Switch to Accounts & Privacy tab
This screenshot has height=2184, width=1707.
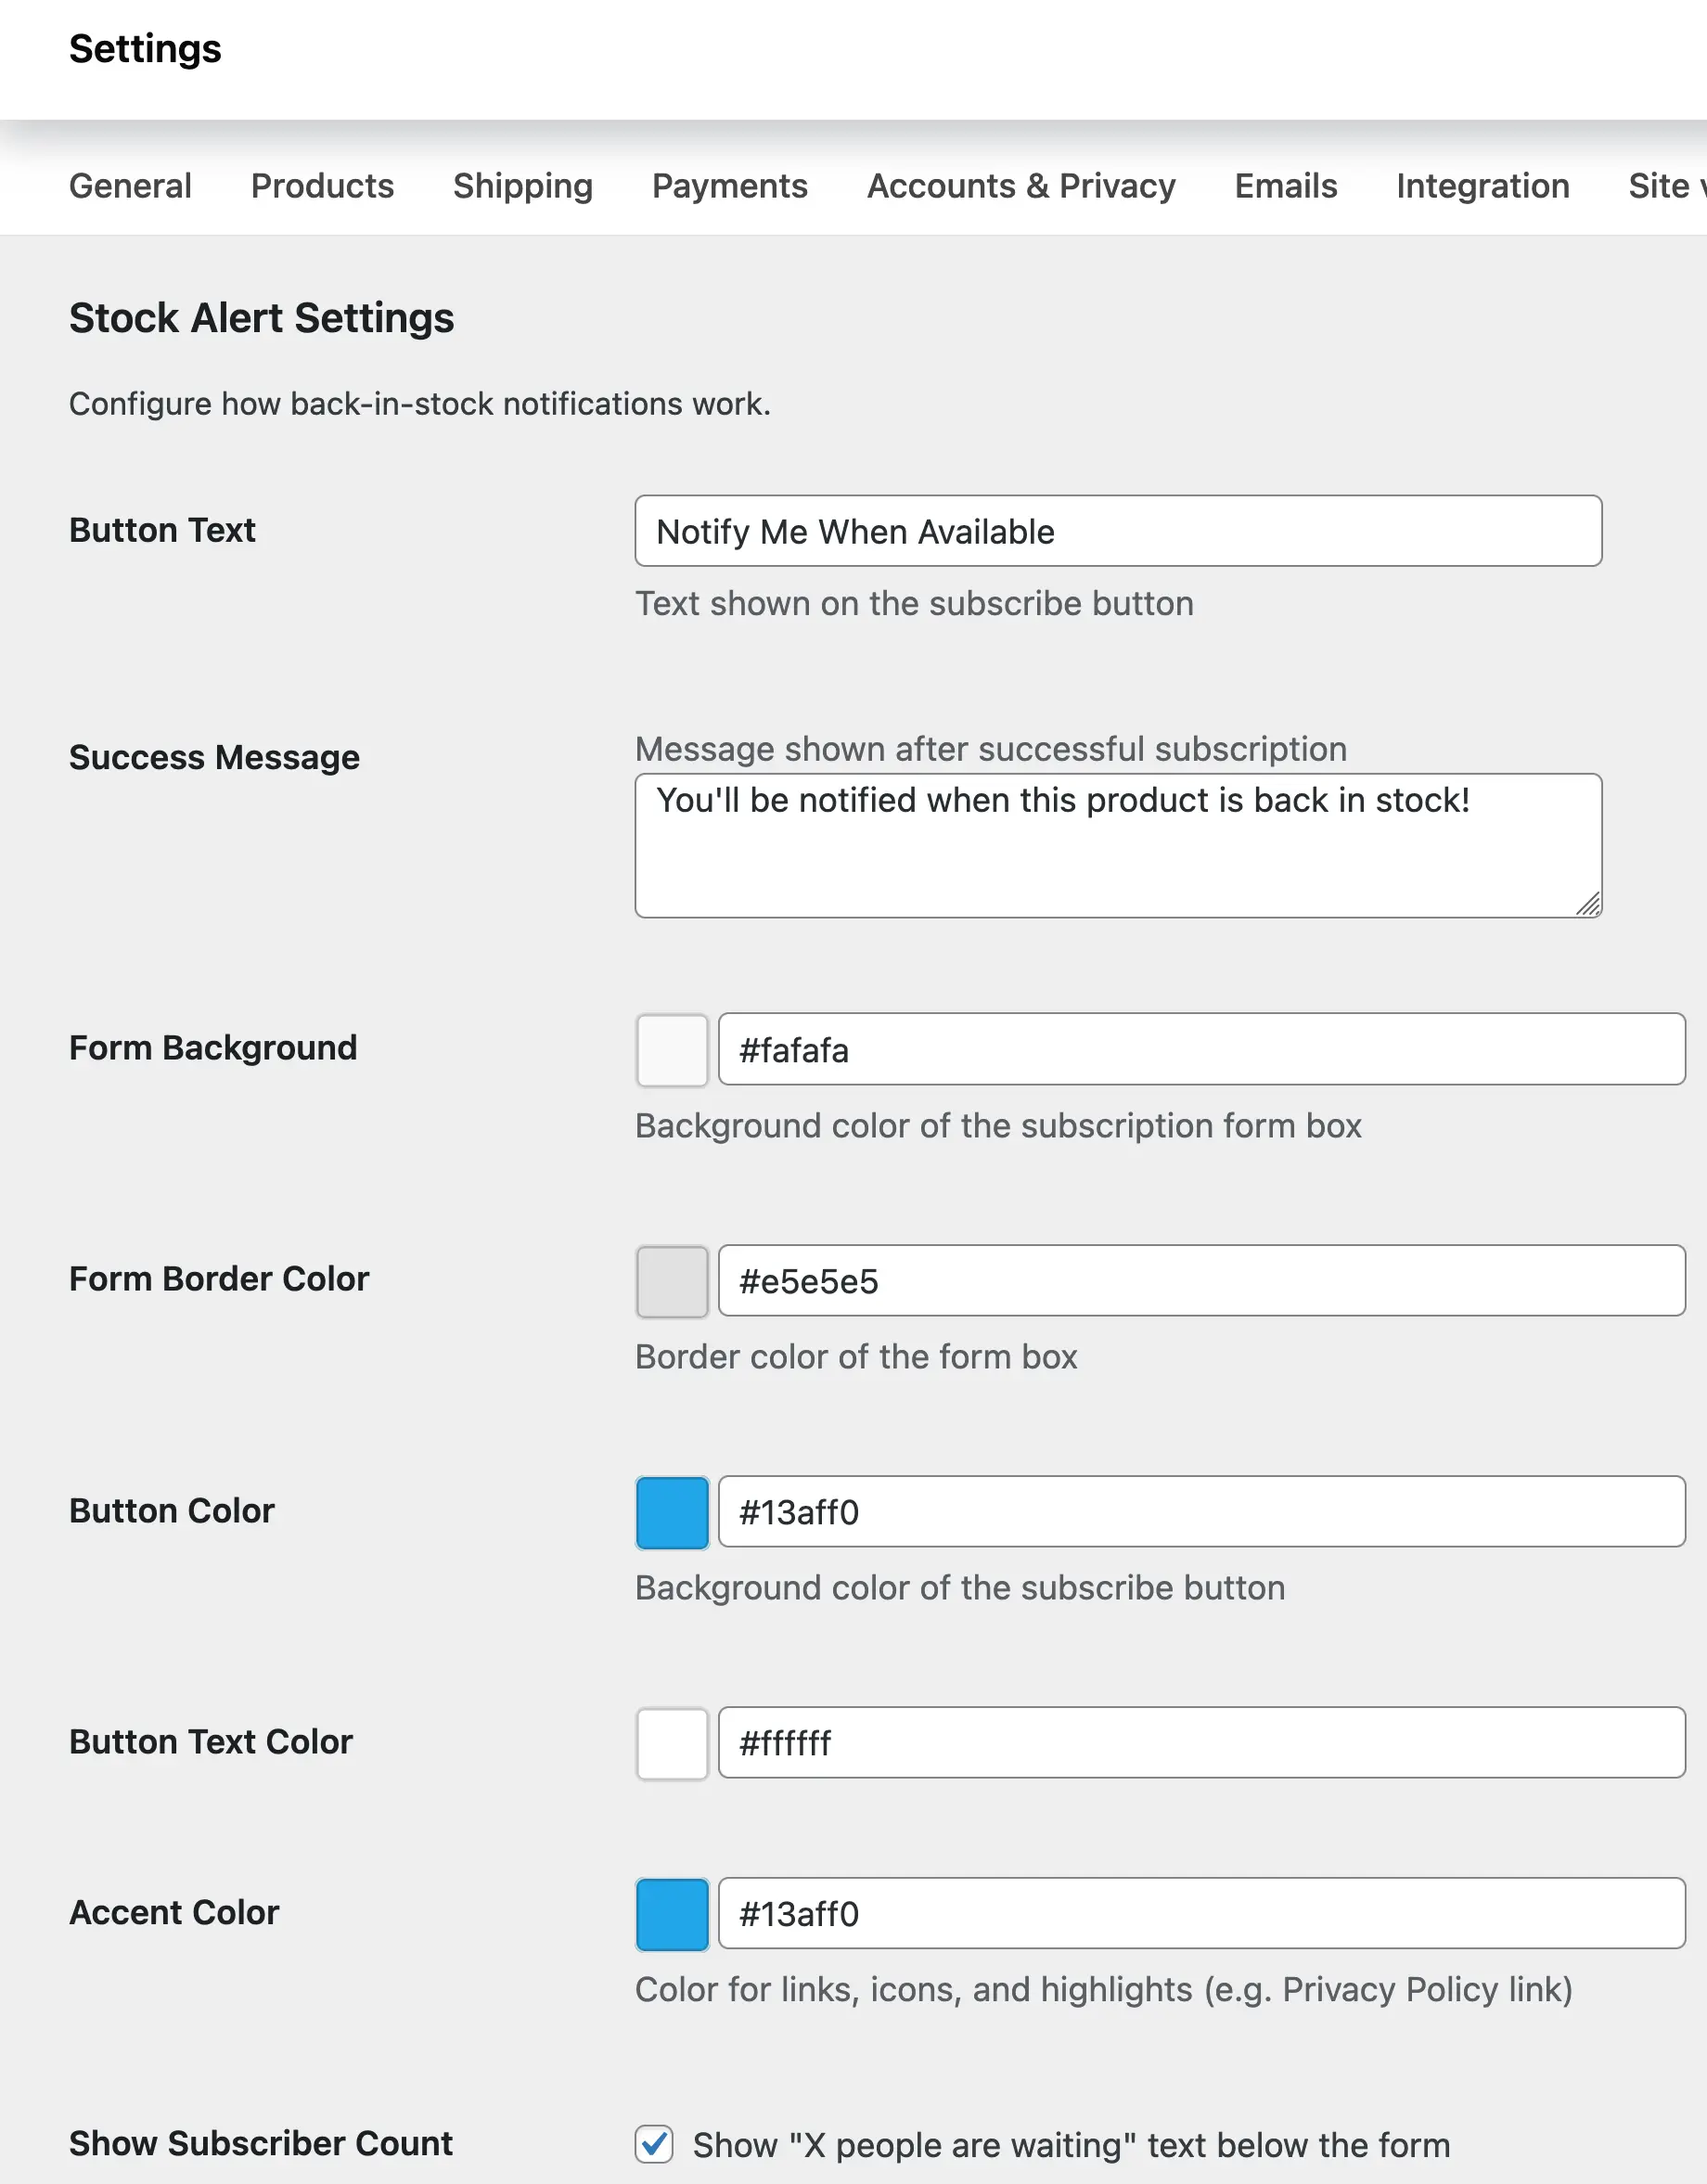1021,185
